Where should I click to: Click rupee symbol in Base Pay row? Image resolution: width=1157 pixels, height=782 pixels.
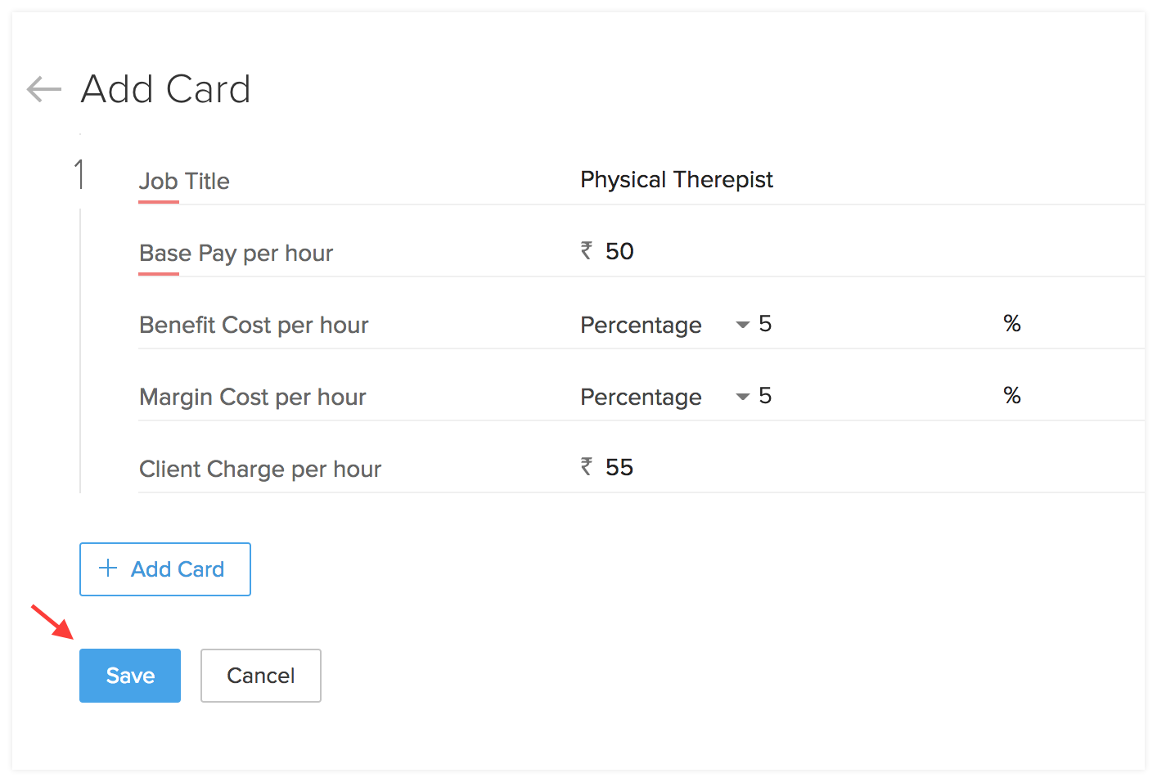587,250
